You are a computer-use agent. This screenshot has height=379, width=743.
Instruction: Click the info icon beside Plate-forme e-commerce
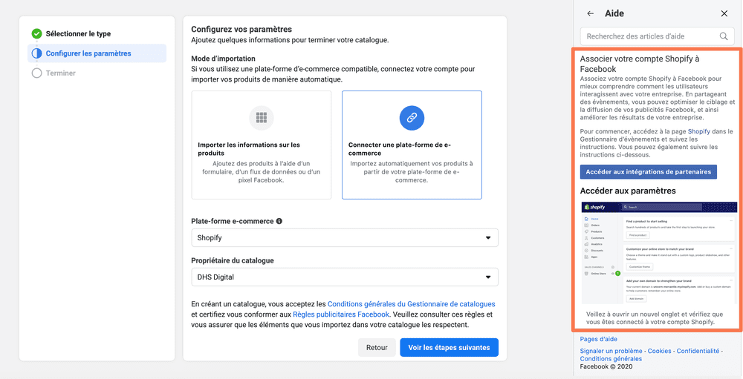pyautogui.click(x=279, y=221)
